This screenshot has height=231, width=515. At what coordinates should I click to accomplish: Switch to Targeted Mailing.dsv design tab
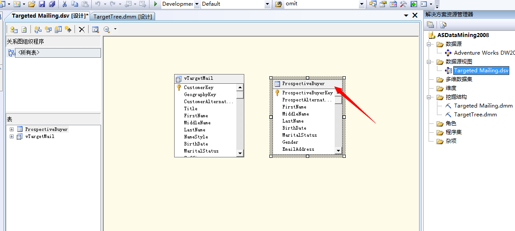click(x=50, y=16)
